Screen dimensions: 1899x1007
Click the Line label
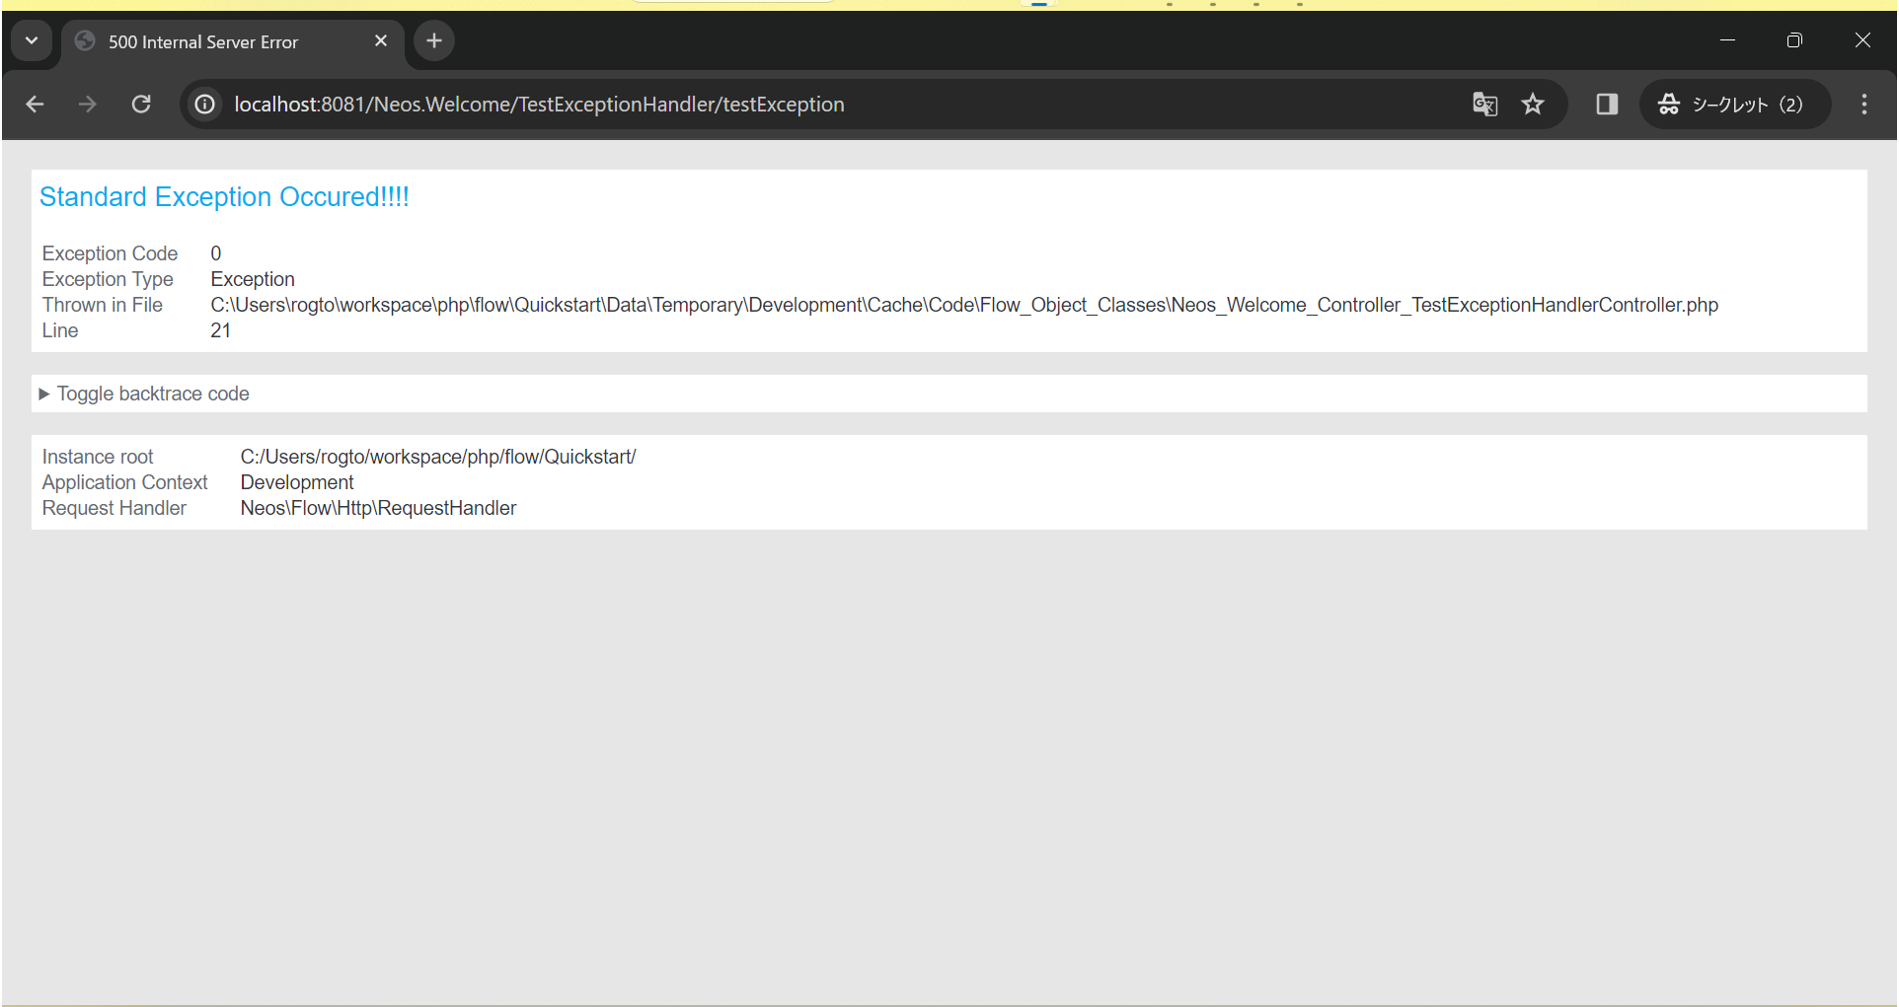pyautogui.click(x=60, y=330)
